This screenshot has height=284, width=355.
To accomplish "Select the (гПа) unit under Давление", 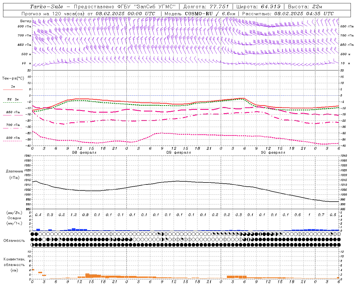I will coord(14,177).
